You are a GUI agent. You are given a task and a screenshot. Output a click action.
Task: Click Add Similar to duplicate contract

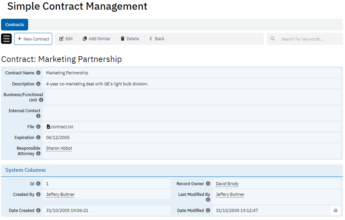pos(97,39)
